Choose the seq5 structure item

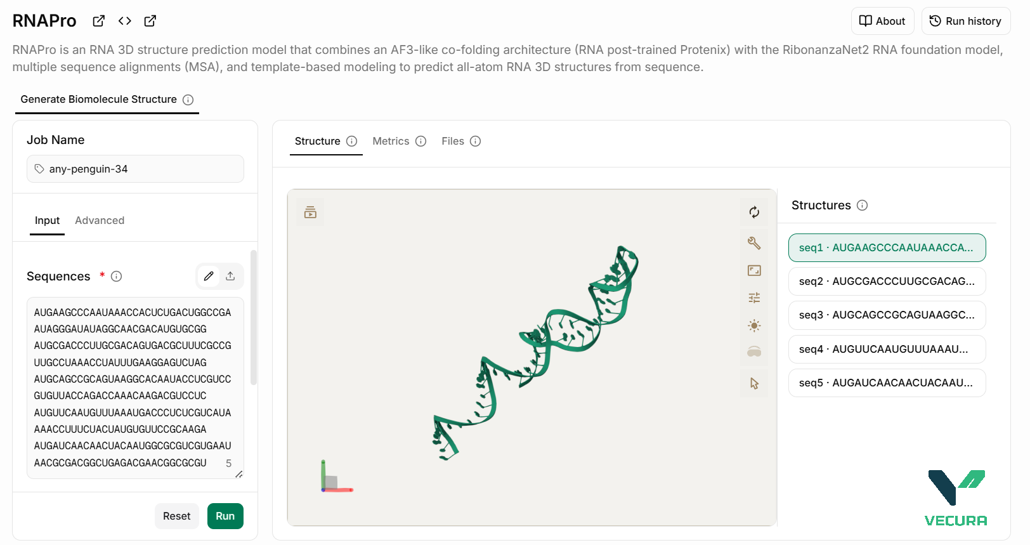coord(887,383)
